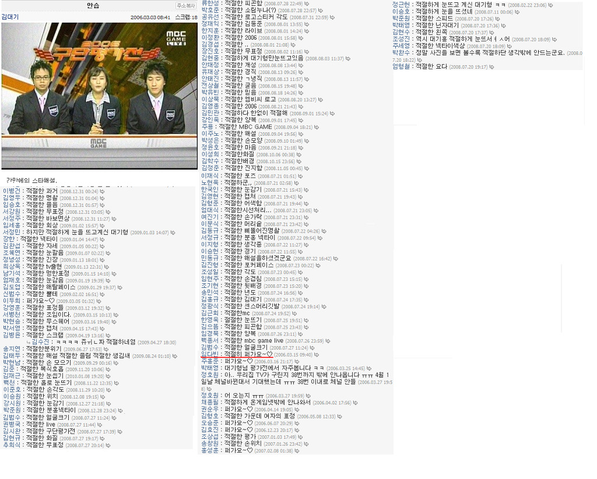Reply icon after 민동규's 2008.07.22 16:42 comment
The height and width of the screenshot is (479, 597).
coord(335,258)
